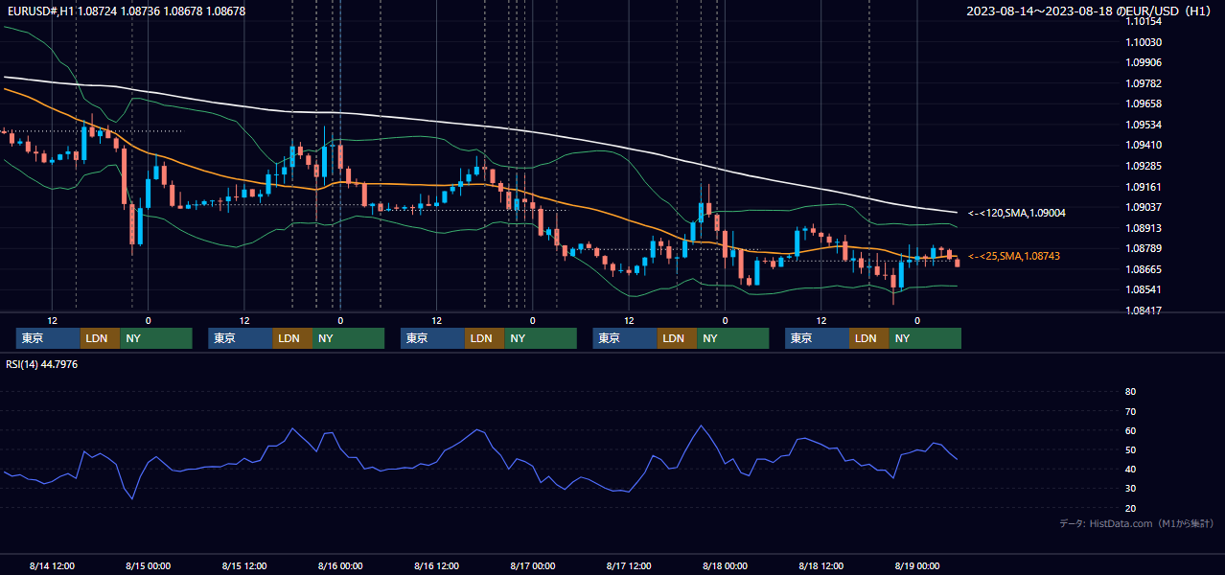The width and height of the screenshot is (1225, 575).
Task: Pick the NY session block for 8/16
Action: point(541,338)
